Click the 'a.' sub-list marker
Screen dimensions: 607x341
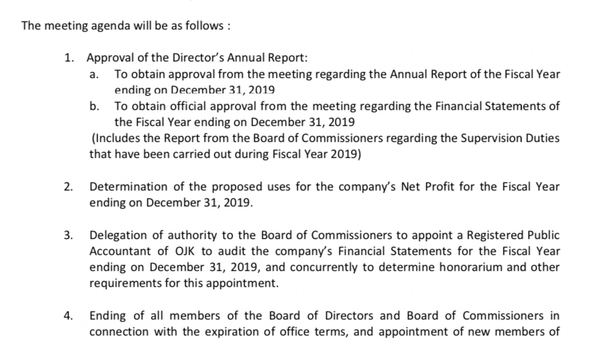click(x=94, y=75)
